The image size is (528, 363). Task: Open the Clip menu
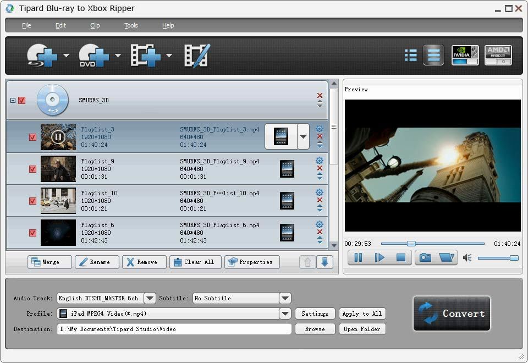pyautogui.click(x=95, y=26)
